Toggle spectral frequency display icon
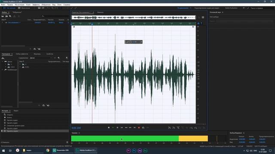The height and width of the screenshot is (154, 275). (x=39, y=8)
